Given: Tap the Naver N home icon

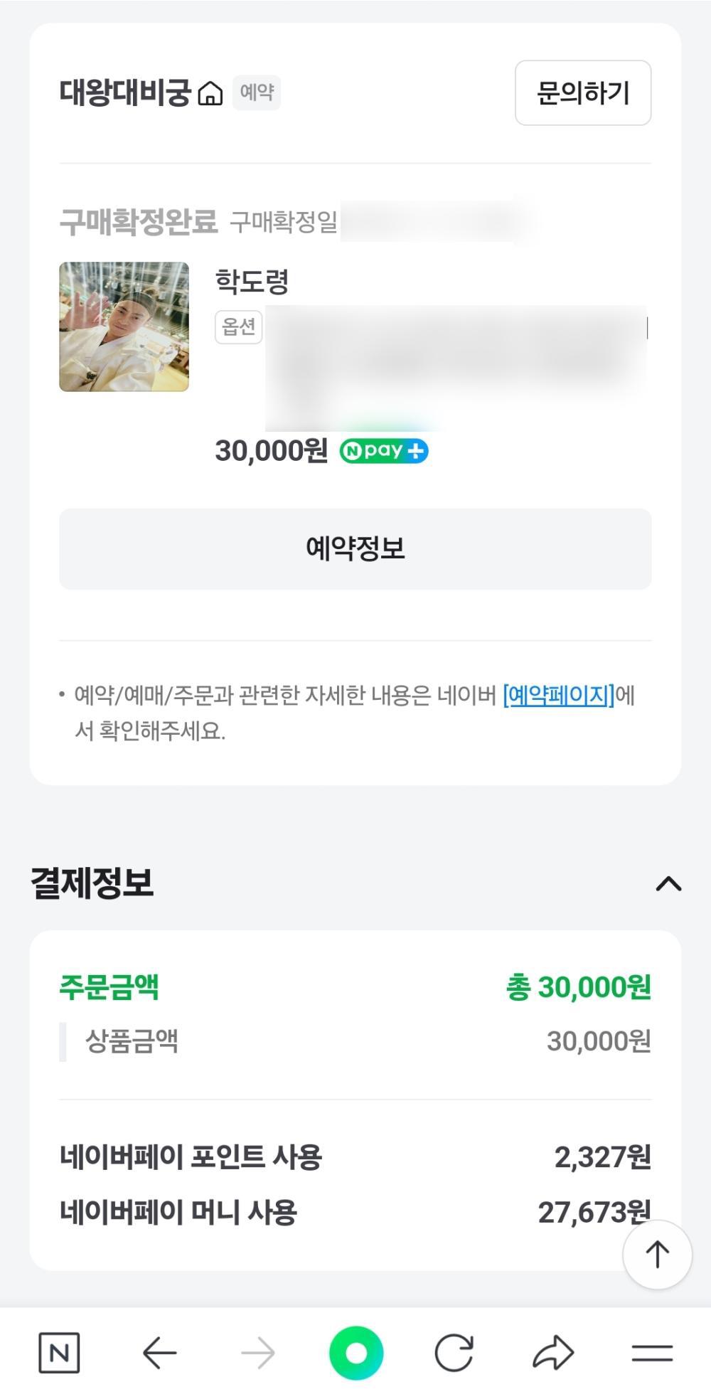Looking at the screenshot, I should tap(59, 1353).
